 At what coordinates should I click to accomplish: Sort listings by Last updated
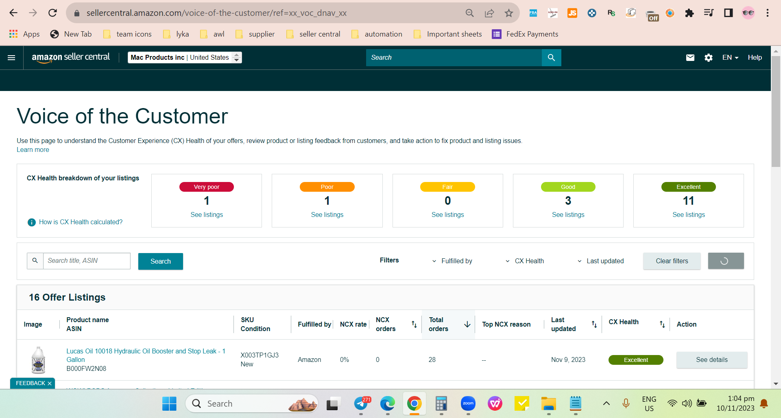click(x=594, y=324)
